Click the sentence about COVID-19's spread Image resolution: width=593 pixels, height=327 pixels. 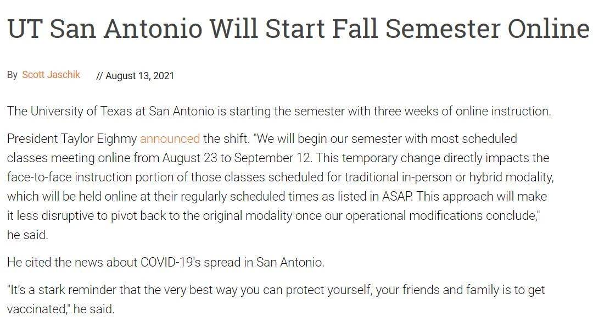click(166, 262)
